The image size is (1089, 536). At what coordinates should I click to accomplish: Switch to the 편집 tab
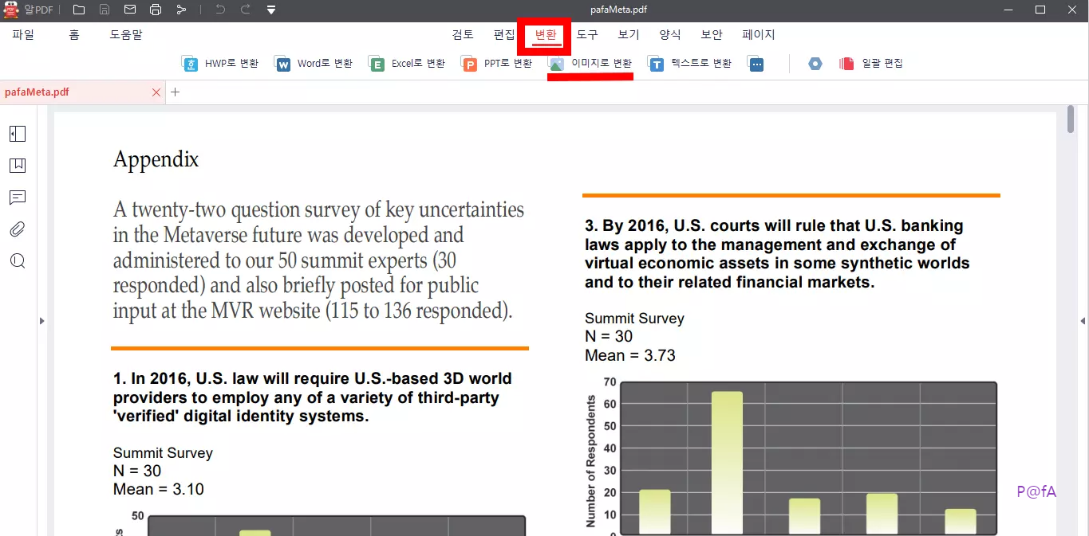point(504,35)
